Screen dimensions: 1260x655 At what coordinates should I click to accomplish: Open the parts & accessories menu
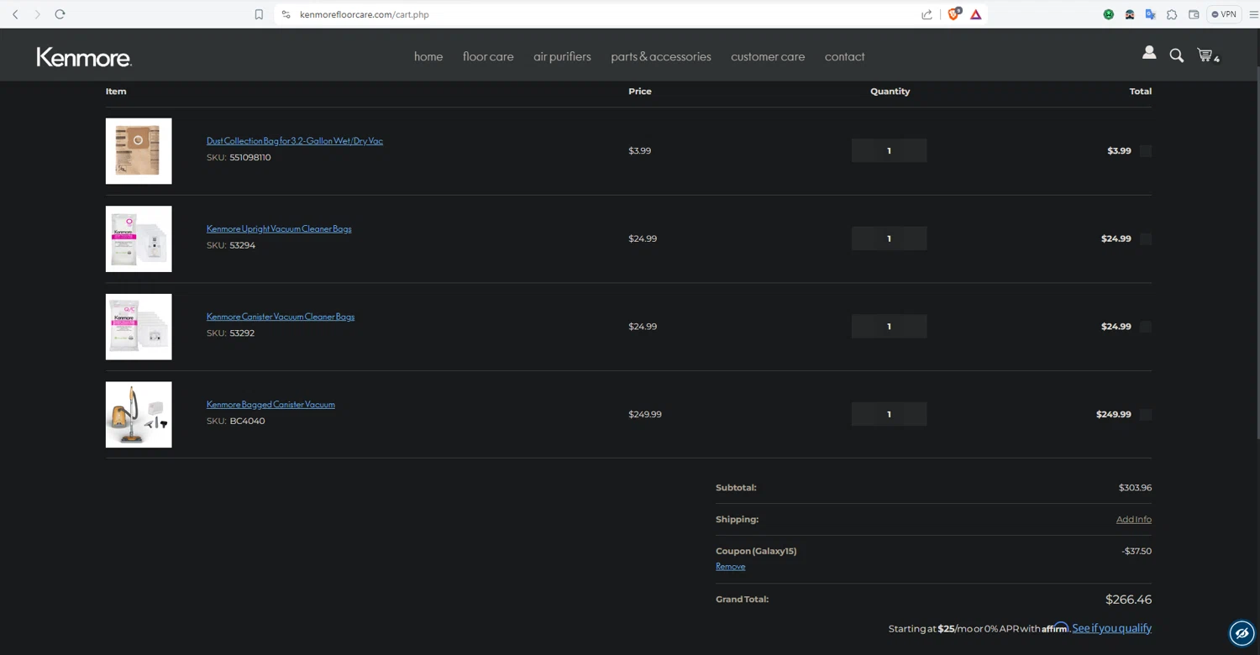661,56
